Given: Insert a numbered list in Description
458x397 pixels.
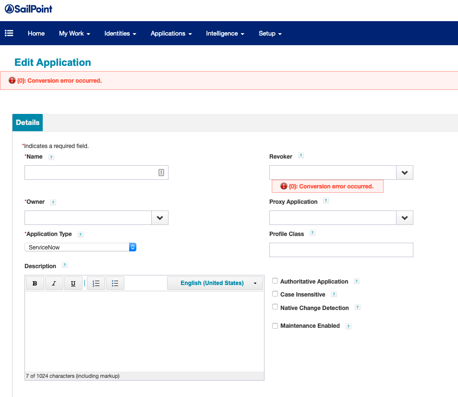Looking at the screenshot, I should [96, 283].
